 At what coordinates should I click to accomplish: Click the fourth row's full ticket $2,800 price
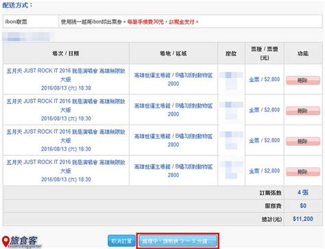coord(264,171)
